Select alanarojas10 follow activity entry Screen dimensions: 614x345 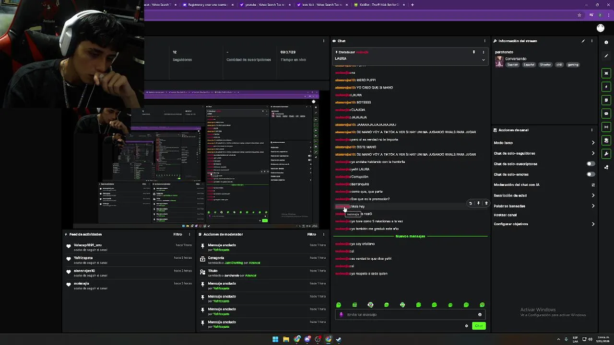tap(130, 273)
